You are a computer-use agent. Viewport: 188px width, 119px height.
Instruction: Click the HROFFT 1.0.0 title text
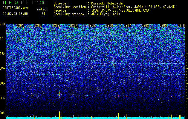23,2
